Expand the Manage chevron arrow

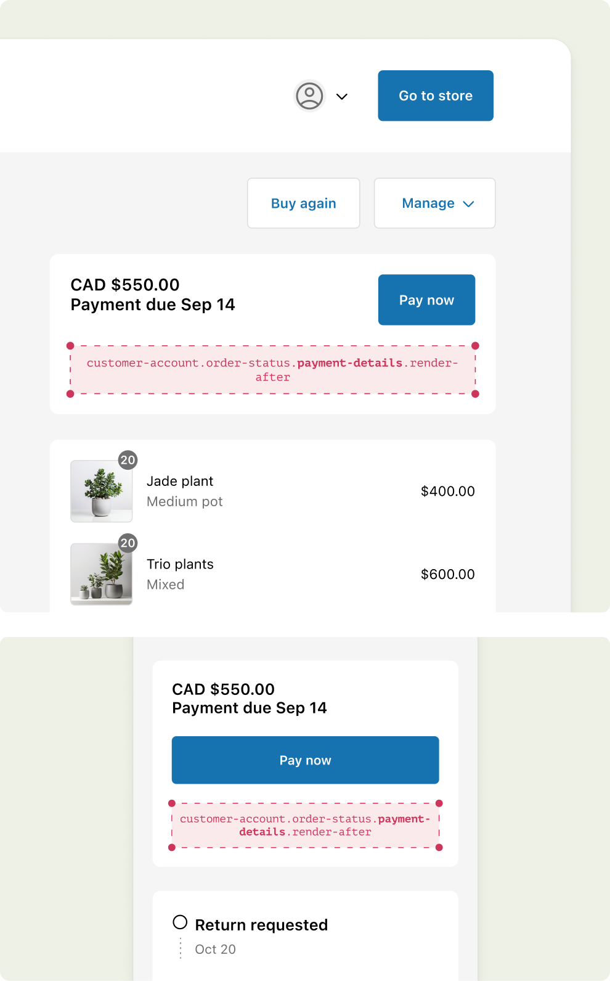click(x=468, y=203)
